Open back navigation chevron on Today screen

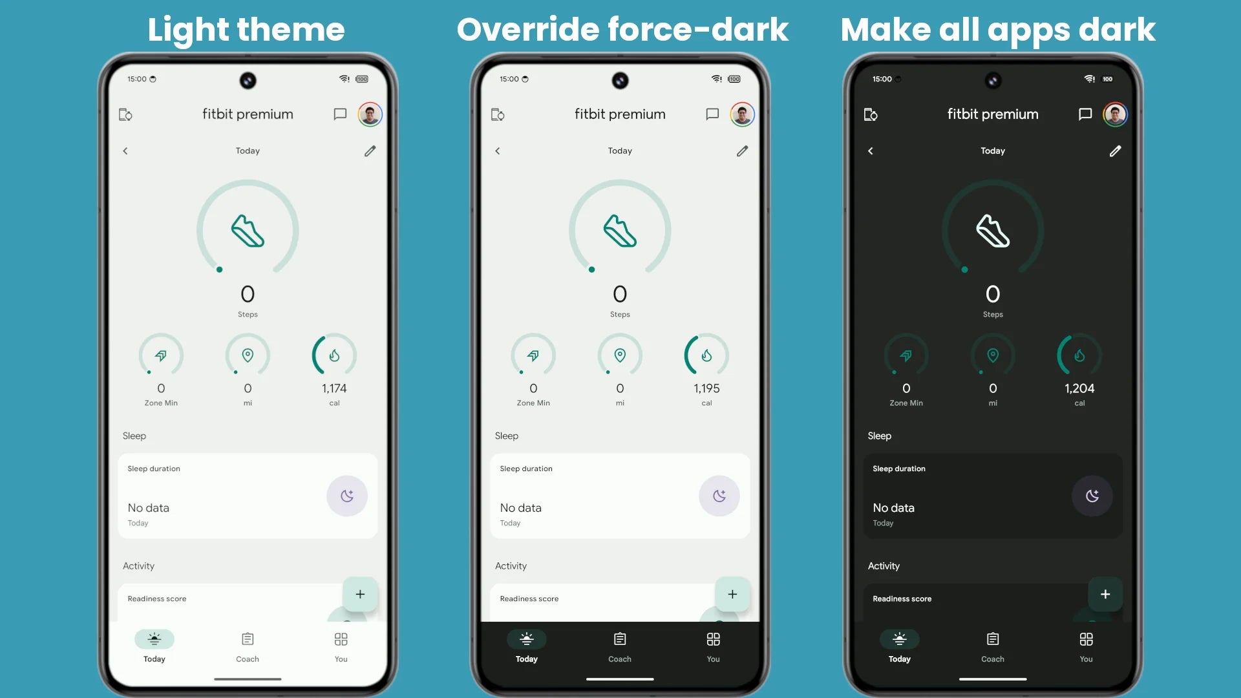(x=125, y=151)
